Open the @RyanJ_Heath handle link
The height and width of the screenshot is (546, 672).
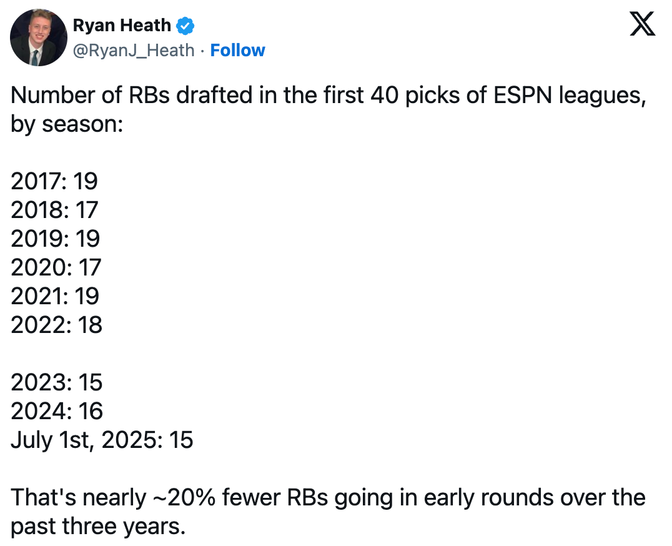[134, 51]
